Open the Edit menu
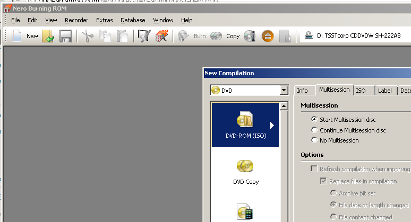 point(32,20)
